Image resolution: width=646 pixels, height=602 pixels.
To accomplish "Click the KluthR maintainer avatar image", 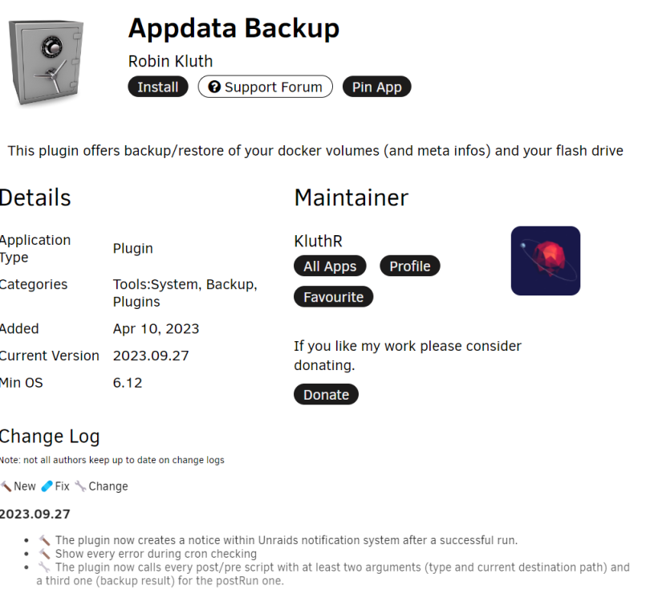I will (546, 260).
